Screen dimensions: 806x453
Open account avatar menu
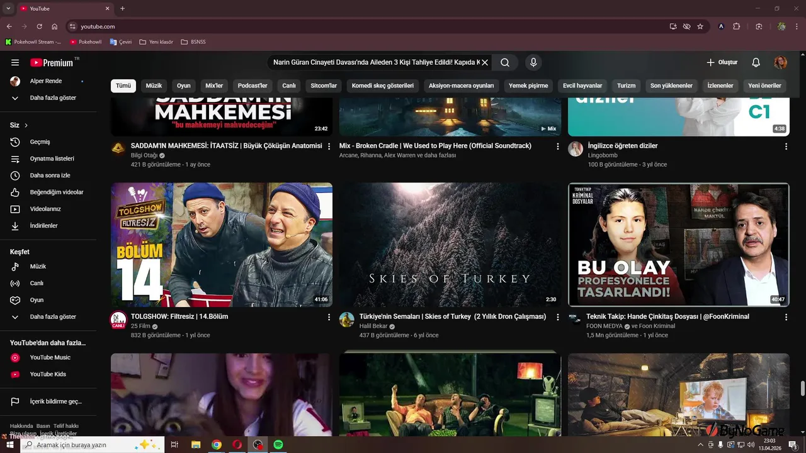click(x=781, y=62)
